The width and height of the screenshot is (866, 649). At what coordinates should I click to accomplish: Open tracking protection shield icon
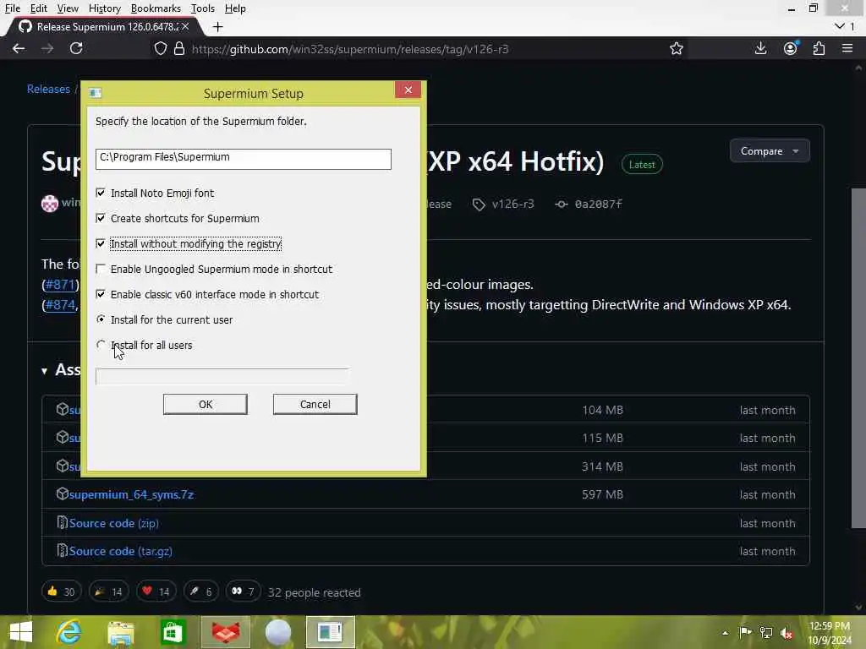(x=160, y=48)
